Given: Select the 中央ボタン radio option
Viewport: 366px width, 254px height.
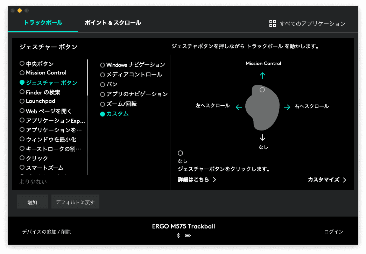Looking at the screenshot, I should [22, 64].
